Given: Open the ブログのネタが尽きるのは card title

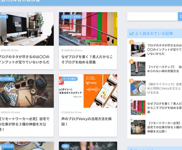Looking at the screenshot, I should point(25,59).
